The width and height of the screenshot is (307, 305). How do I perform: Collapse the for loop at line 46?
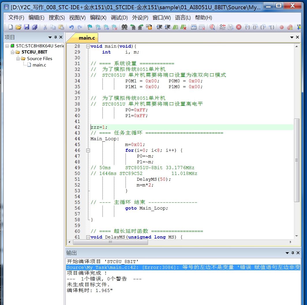point(88,150)
